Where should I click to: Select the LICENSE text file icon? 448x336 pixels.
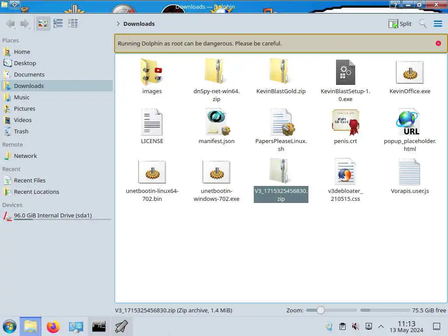[x=152, y=122]
